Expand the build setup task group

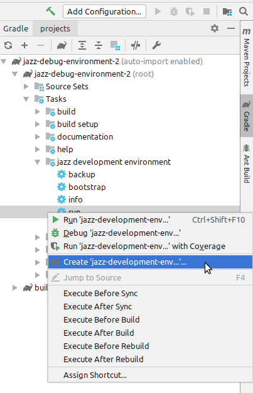pos(37,124)
